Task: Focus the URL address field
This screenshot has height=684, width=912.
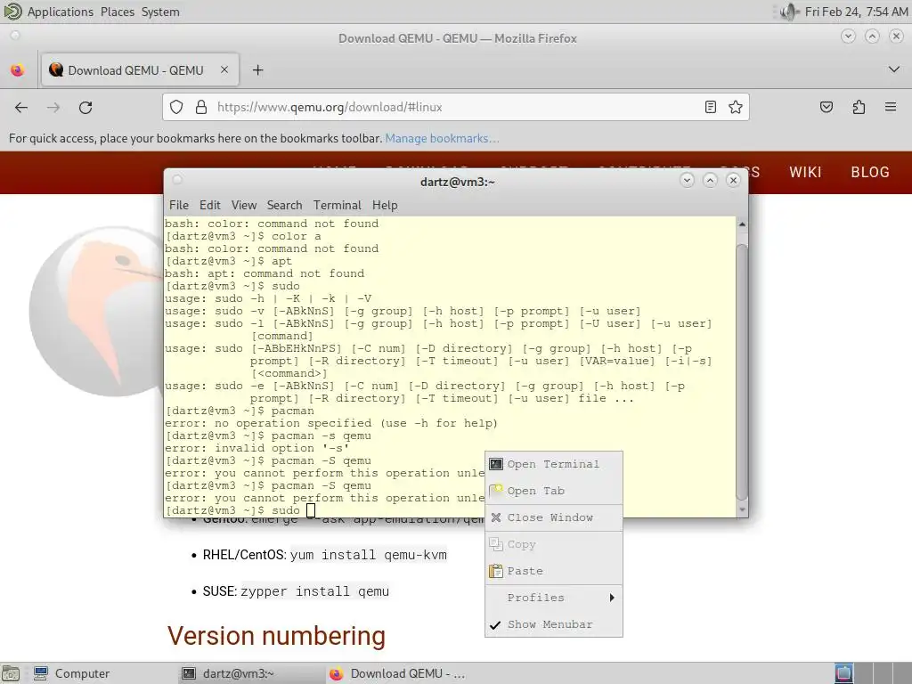Action: (455, 107)
